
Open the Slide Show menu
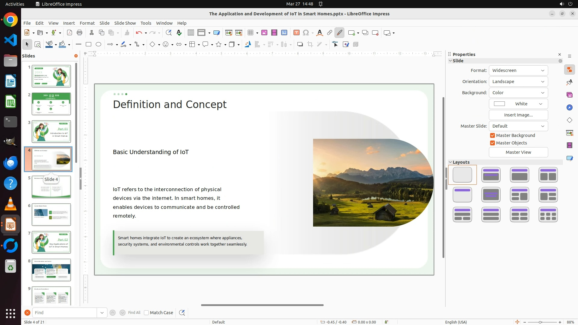[125, 23]
